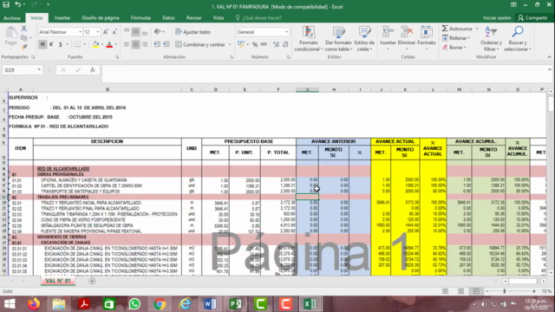Increase font size with larger A icon
Viewport: 555px width, 312px height.
pyautogui.click(x=106, y=32)
